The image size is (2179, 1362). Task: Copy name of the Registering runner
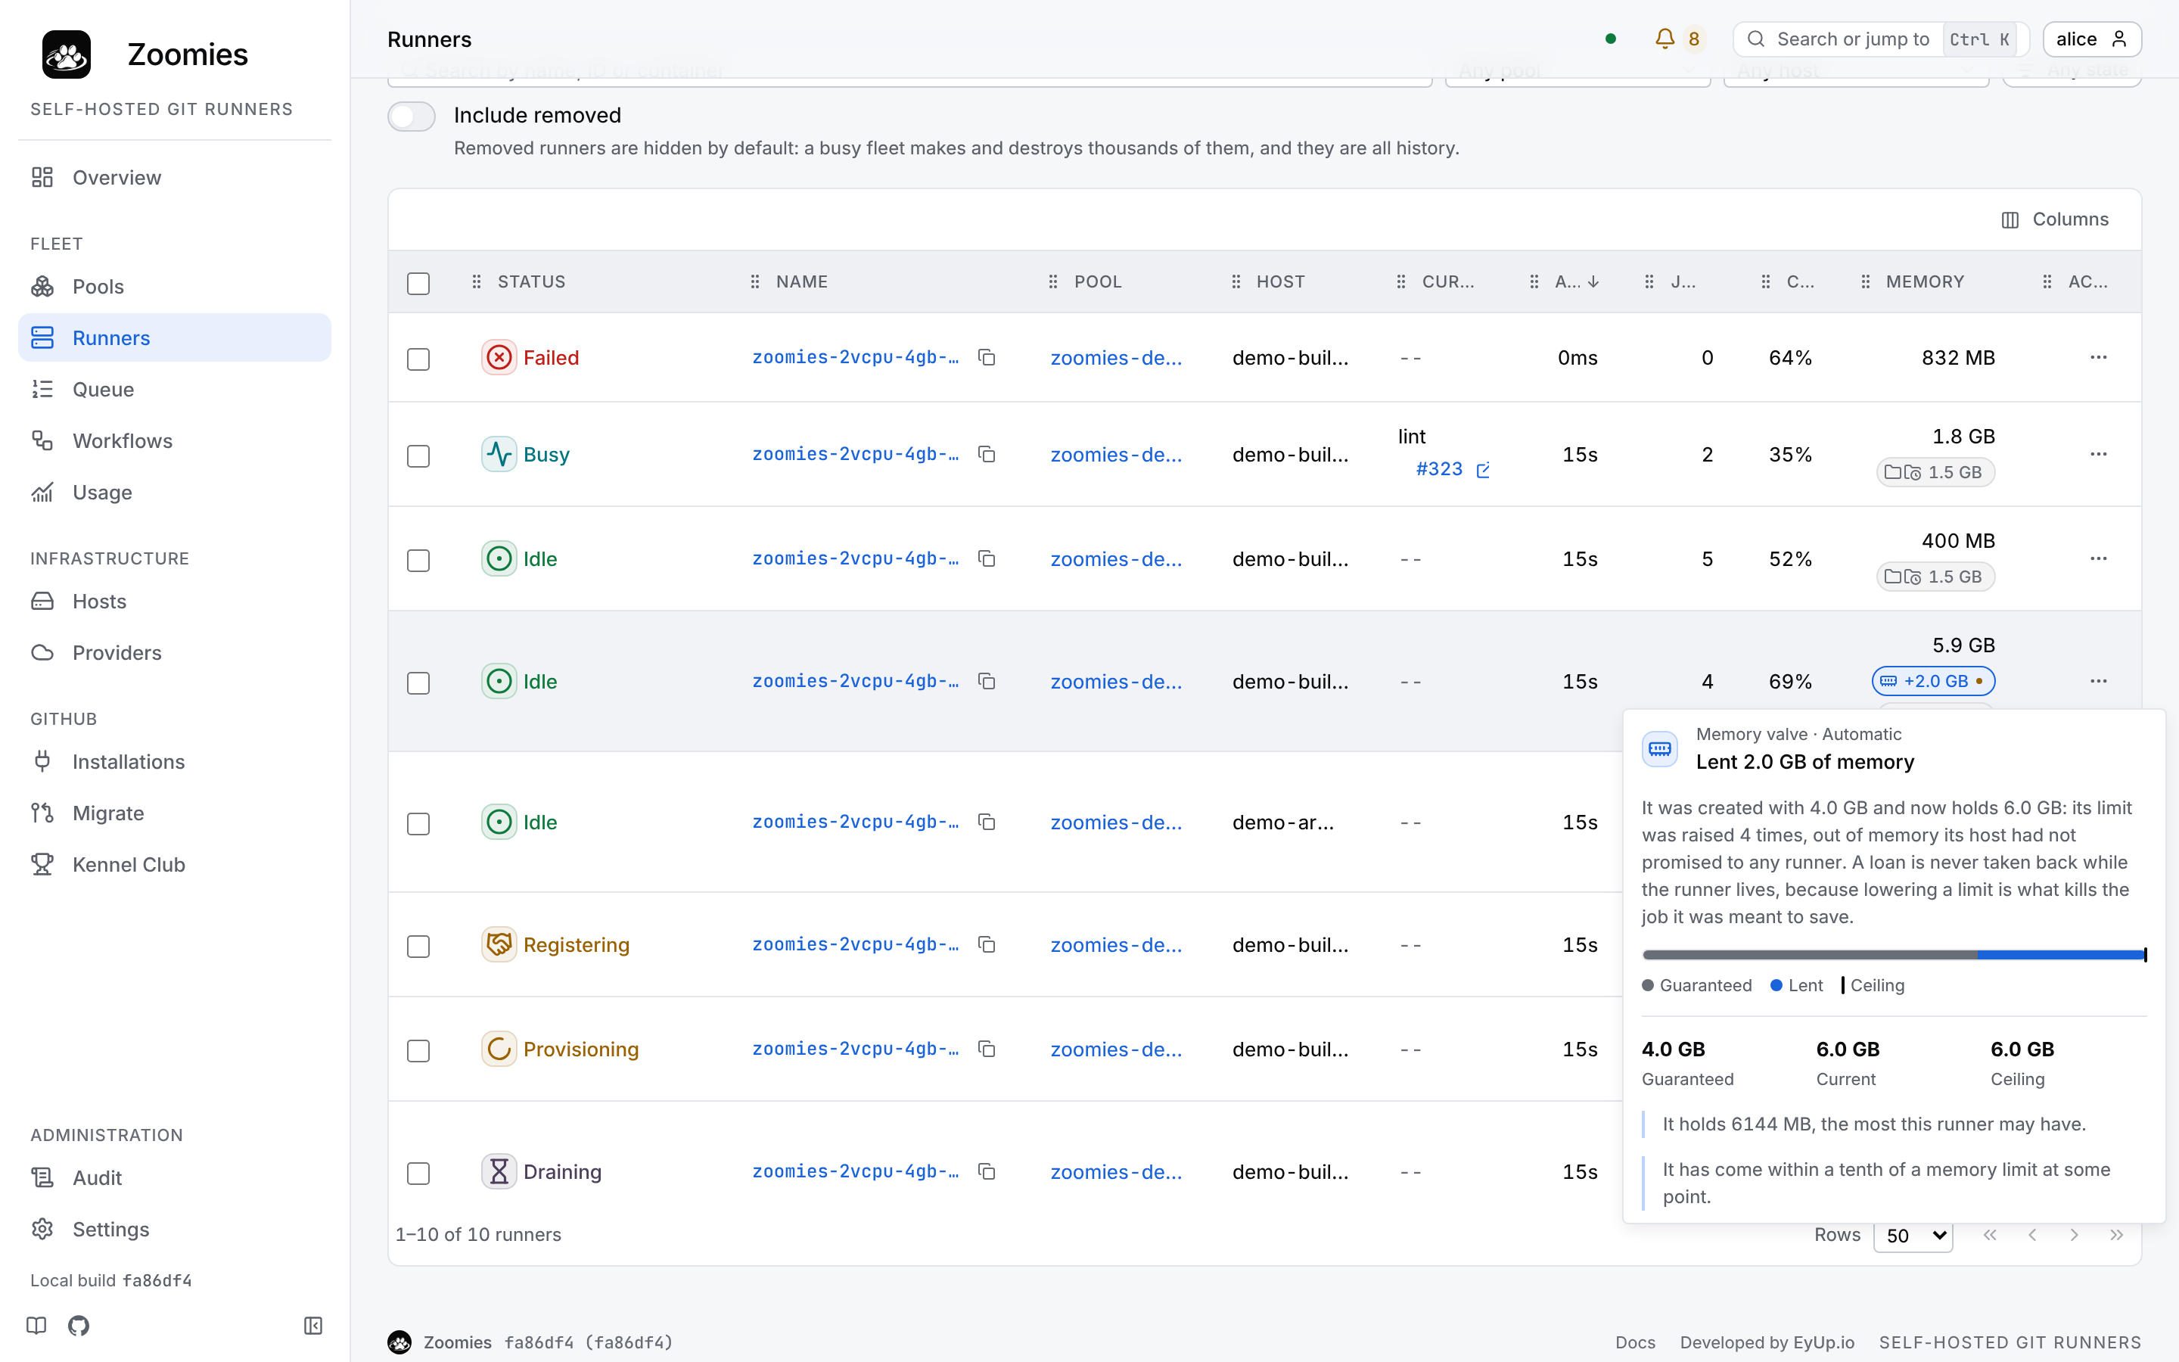tap(987, 944)
